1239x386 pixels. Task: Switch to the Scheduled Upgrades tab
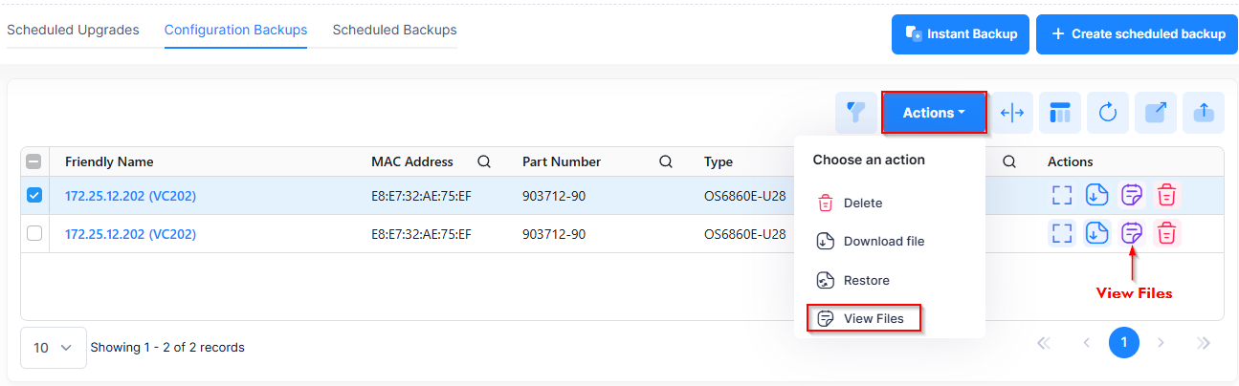point(73,30)
